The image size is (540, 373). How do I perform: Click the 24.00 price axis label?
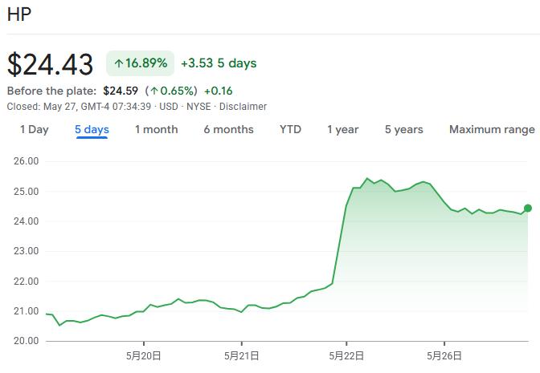pyautogui.click(x=27, y=221)
